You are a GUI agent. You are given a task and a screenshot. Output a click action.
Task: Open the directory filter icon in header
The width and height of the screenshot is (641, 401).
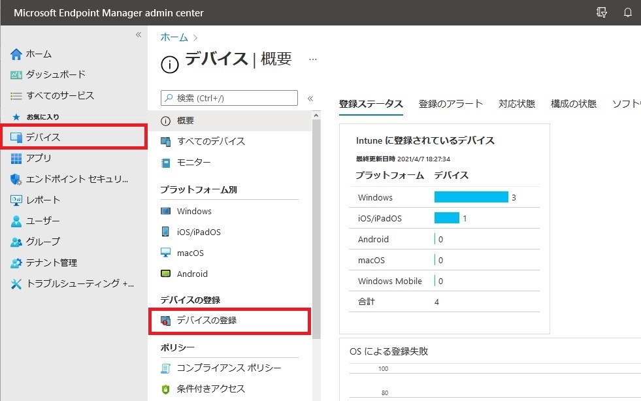click(x=601, y=12)
